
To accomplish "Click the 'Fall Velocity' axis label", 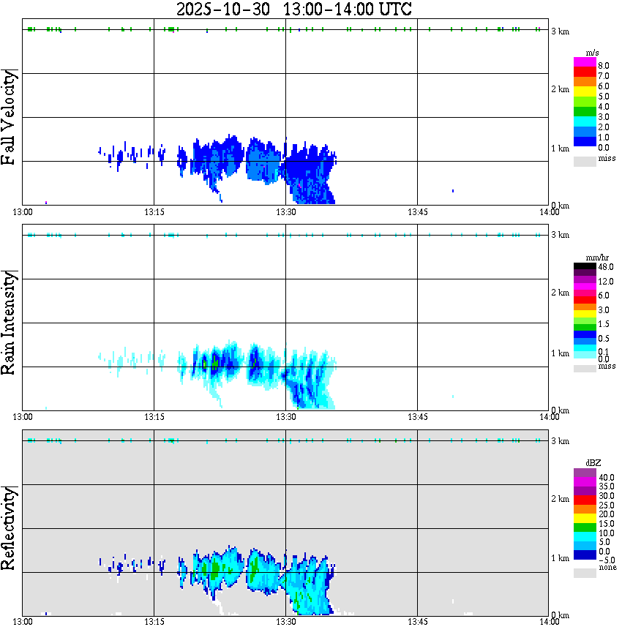I will click(9, 117).
